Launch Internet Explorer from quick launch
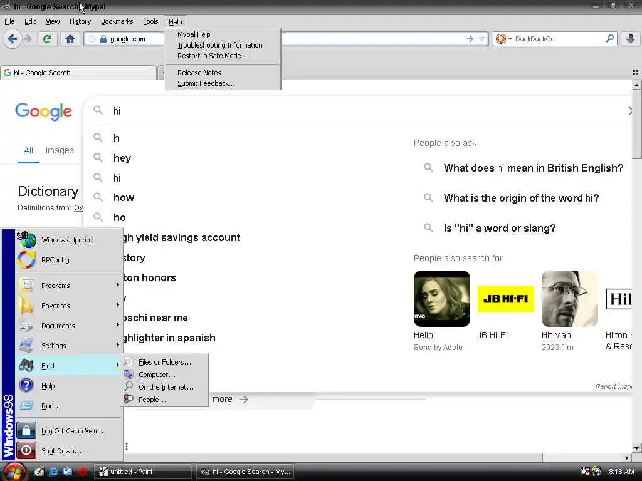Viewport: 642px width, 481px height. [53, 472]
